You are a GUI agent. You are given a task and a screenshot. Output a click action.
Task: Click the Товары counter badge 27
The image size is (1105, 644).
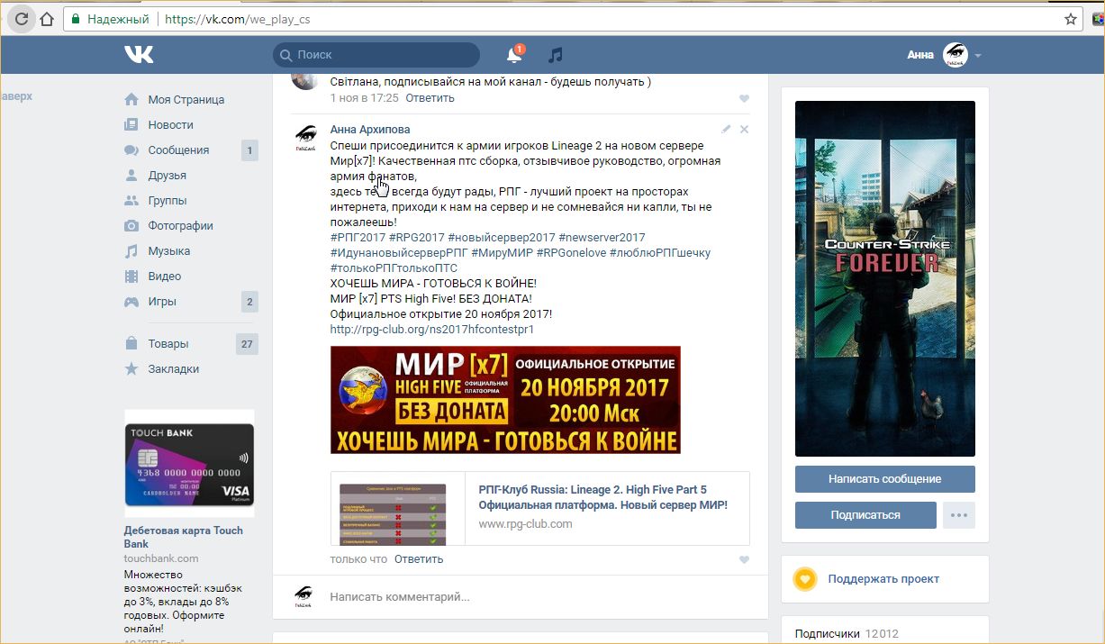click(x=247, y=343)
